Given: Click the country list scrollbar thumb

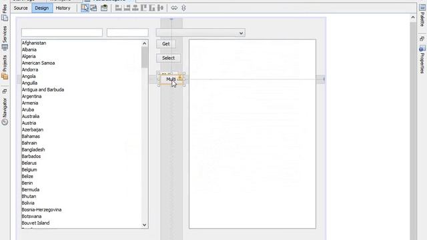Looking at the screenshot, I should coord(144,57).
